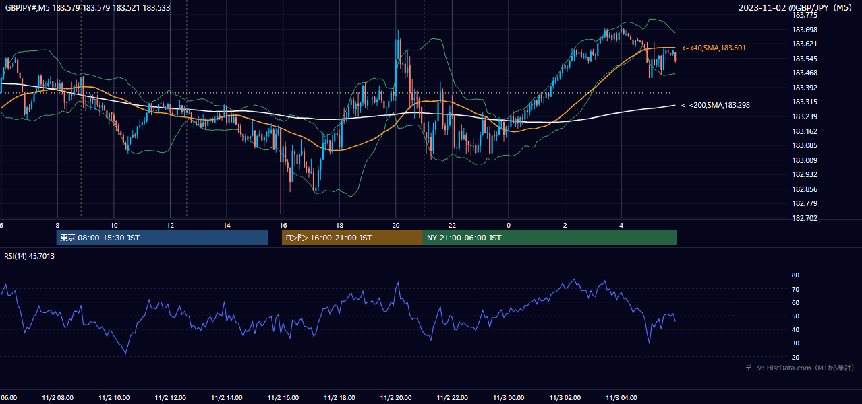The height and width of the screenshot is (404, 862).
Task: Click price axis value 183.545
Action: (x=805, y=59)
